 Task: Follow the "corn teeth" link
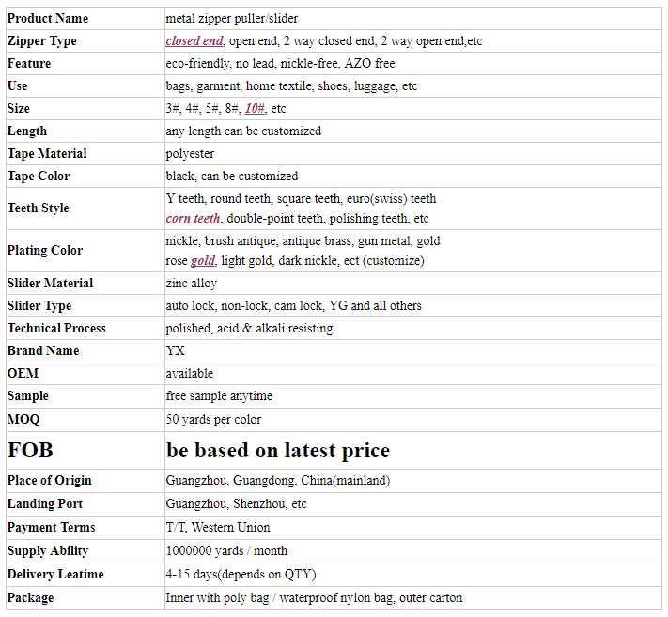click(193, 219)
